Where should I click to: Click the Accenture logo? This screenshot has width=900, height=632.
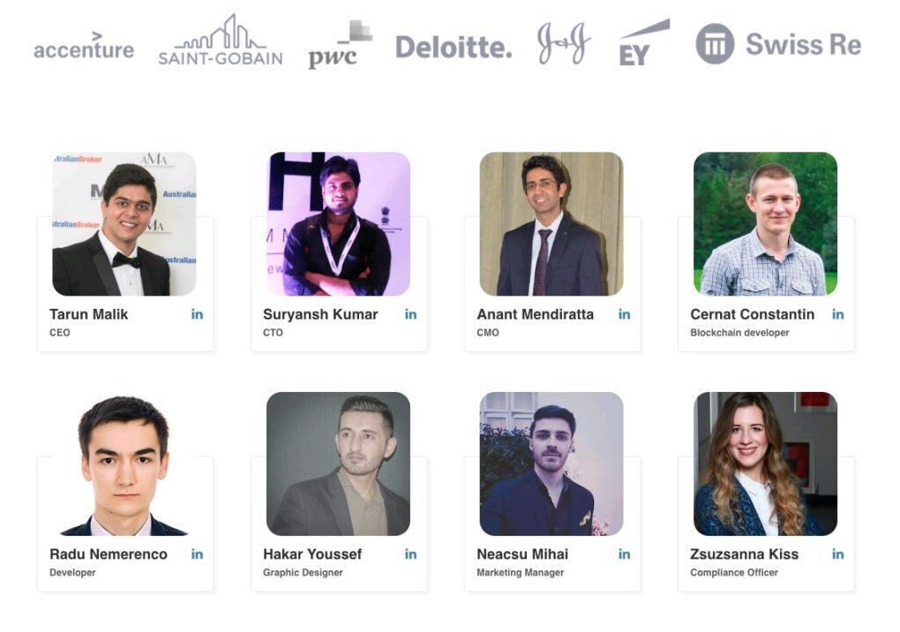[84, 47]
